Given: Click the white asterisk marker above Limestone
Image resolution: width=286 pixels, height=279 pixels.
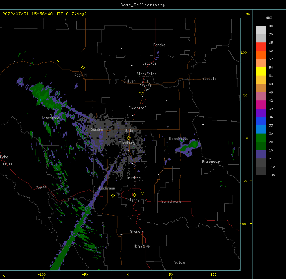Looking at the screenshot, I should [51, 115].
